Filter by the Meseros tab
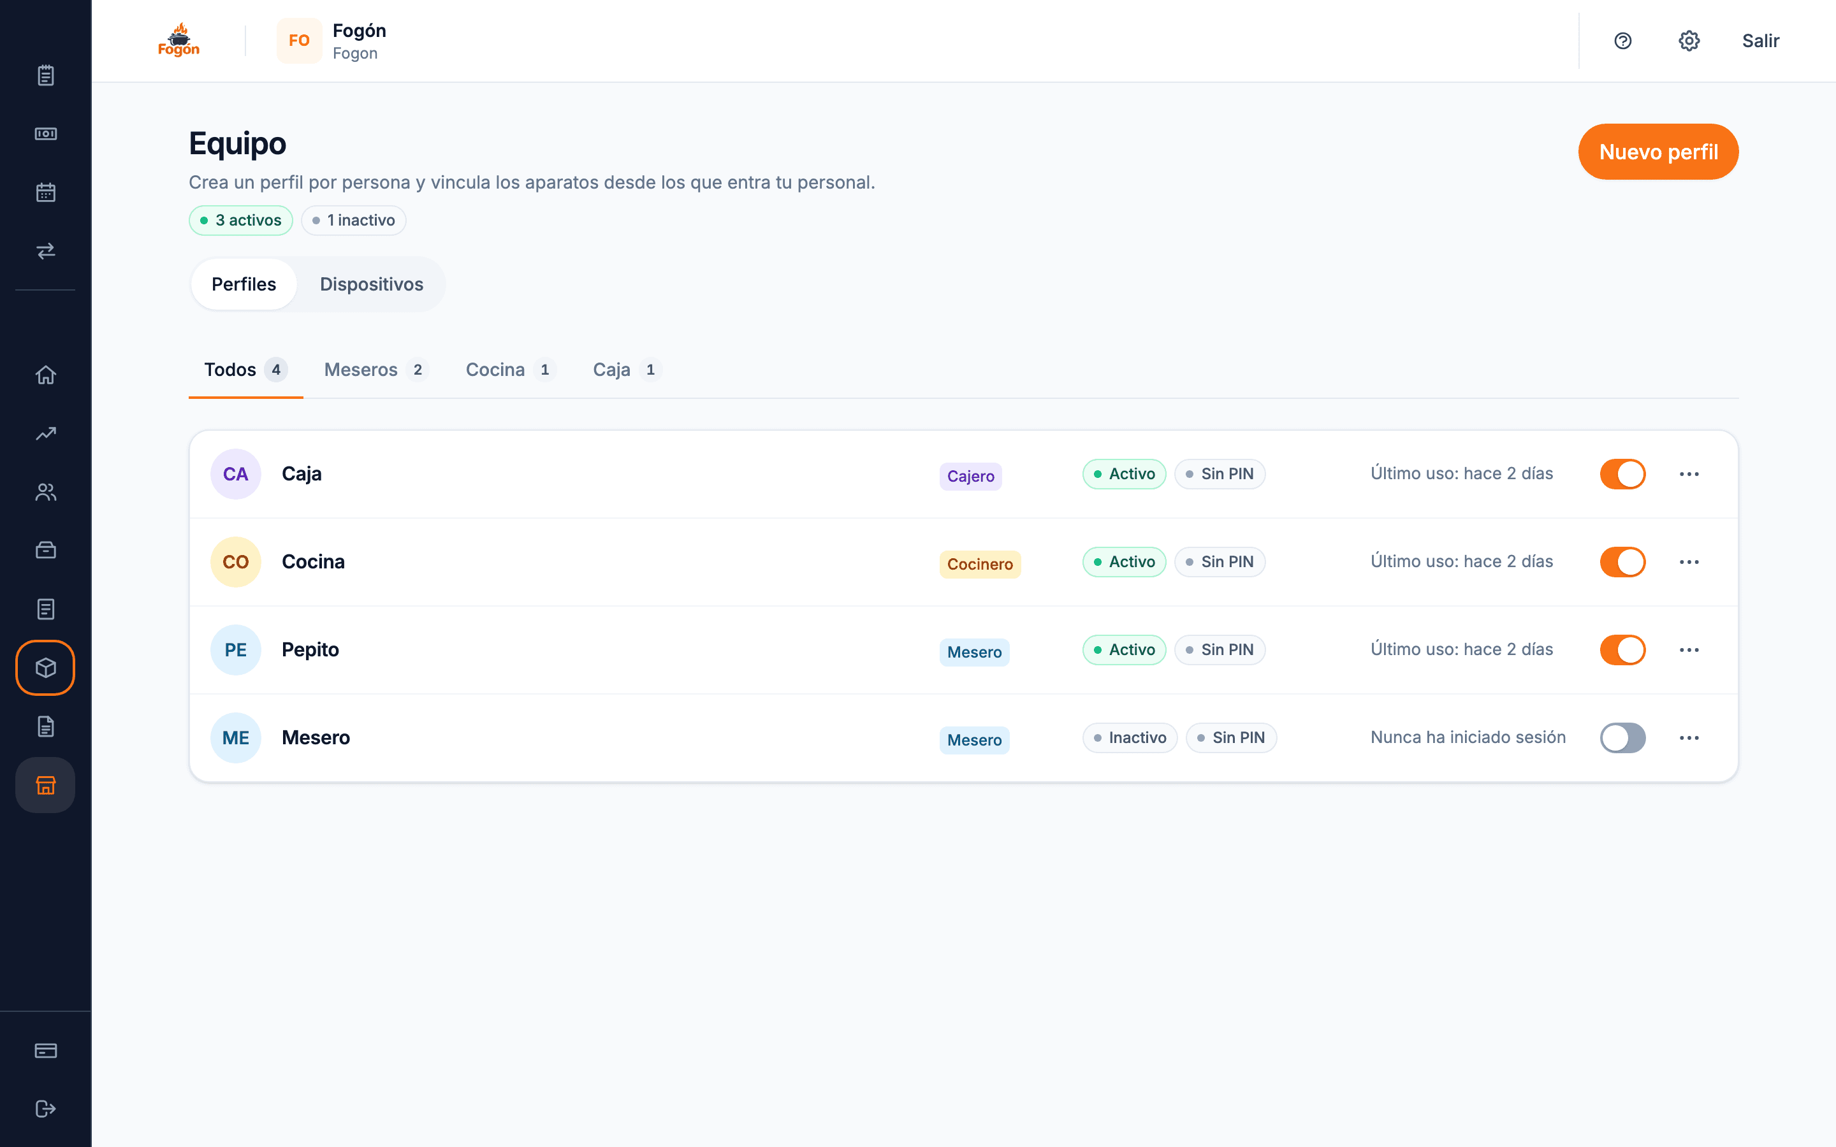This screenshot has height=1147, width=1836. pos(376,370)
